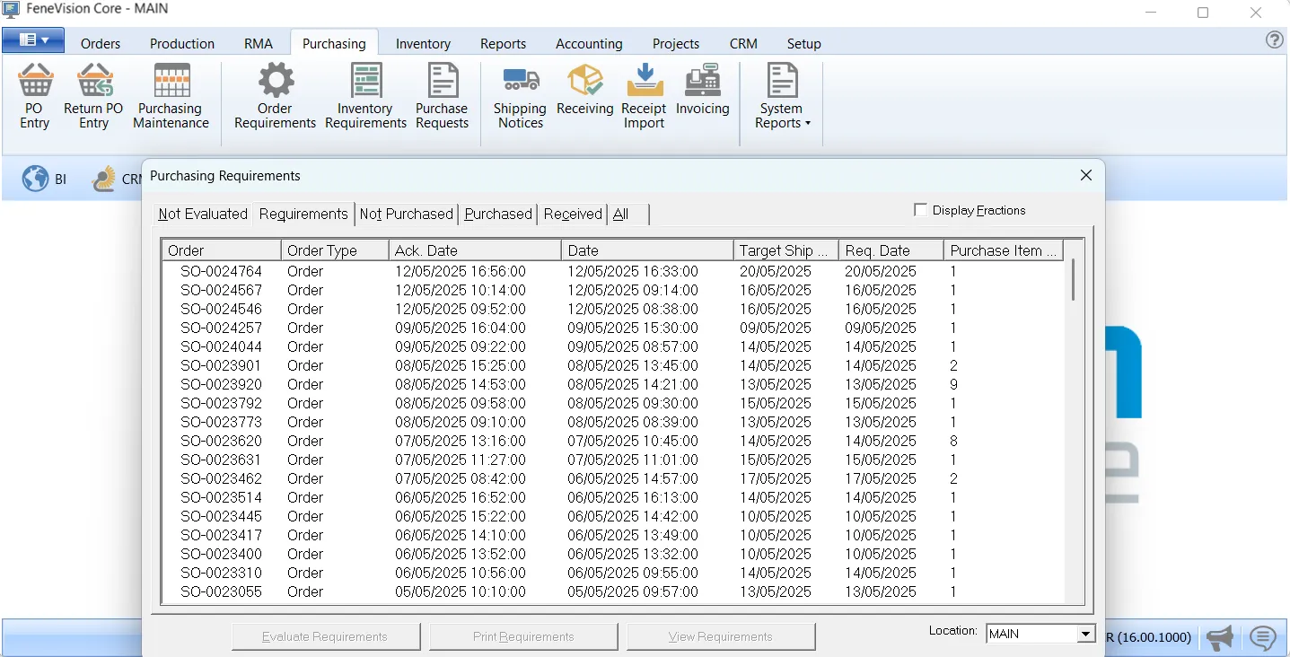Click View Requirements button
This screenshot has width=1290, height=657.
click(721, 636)
